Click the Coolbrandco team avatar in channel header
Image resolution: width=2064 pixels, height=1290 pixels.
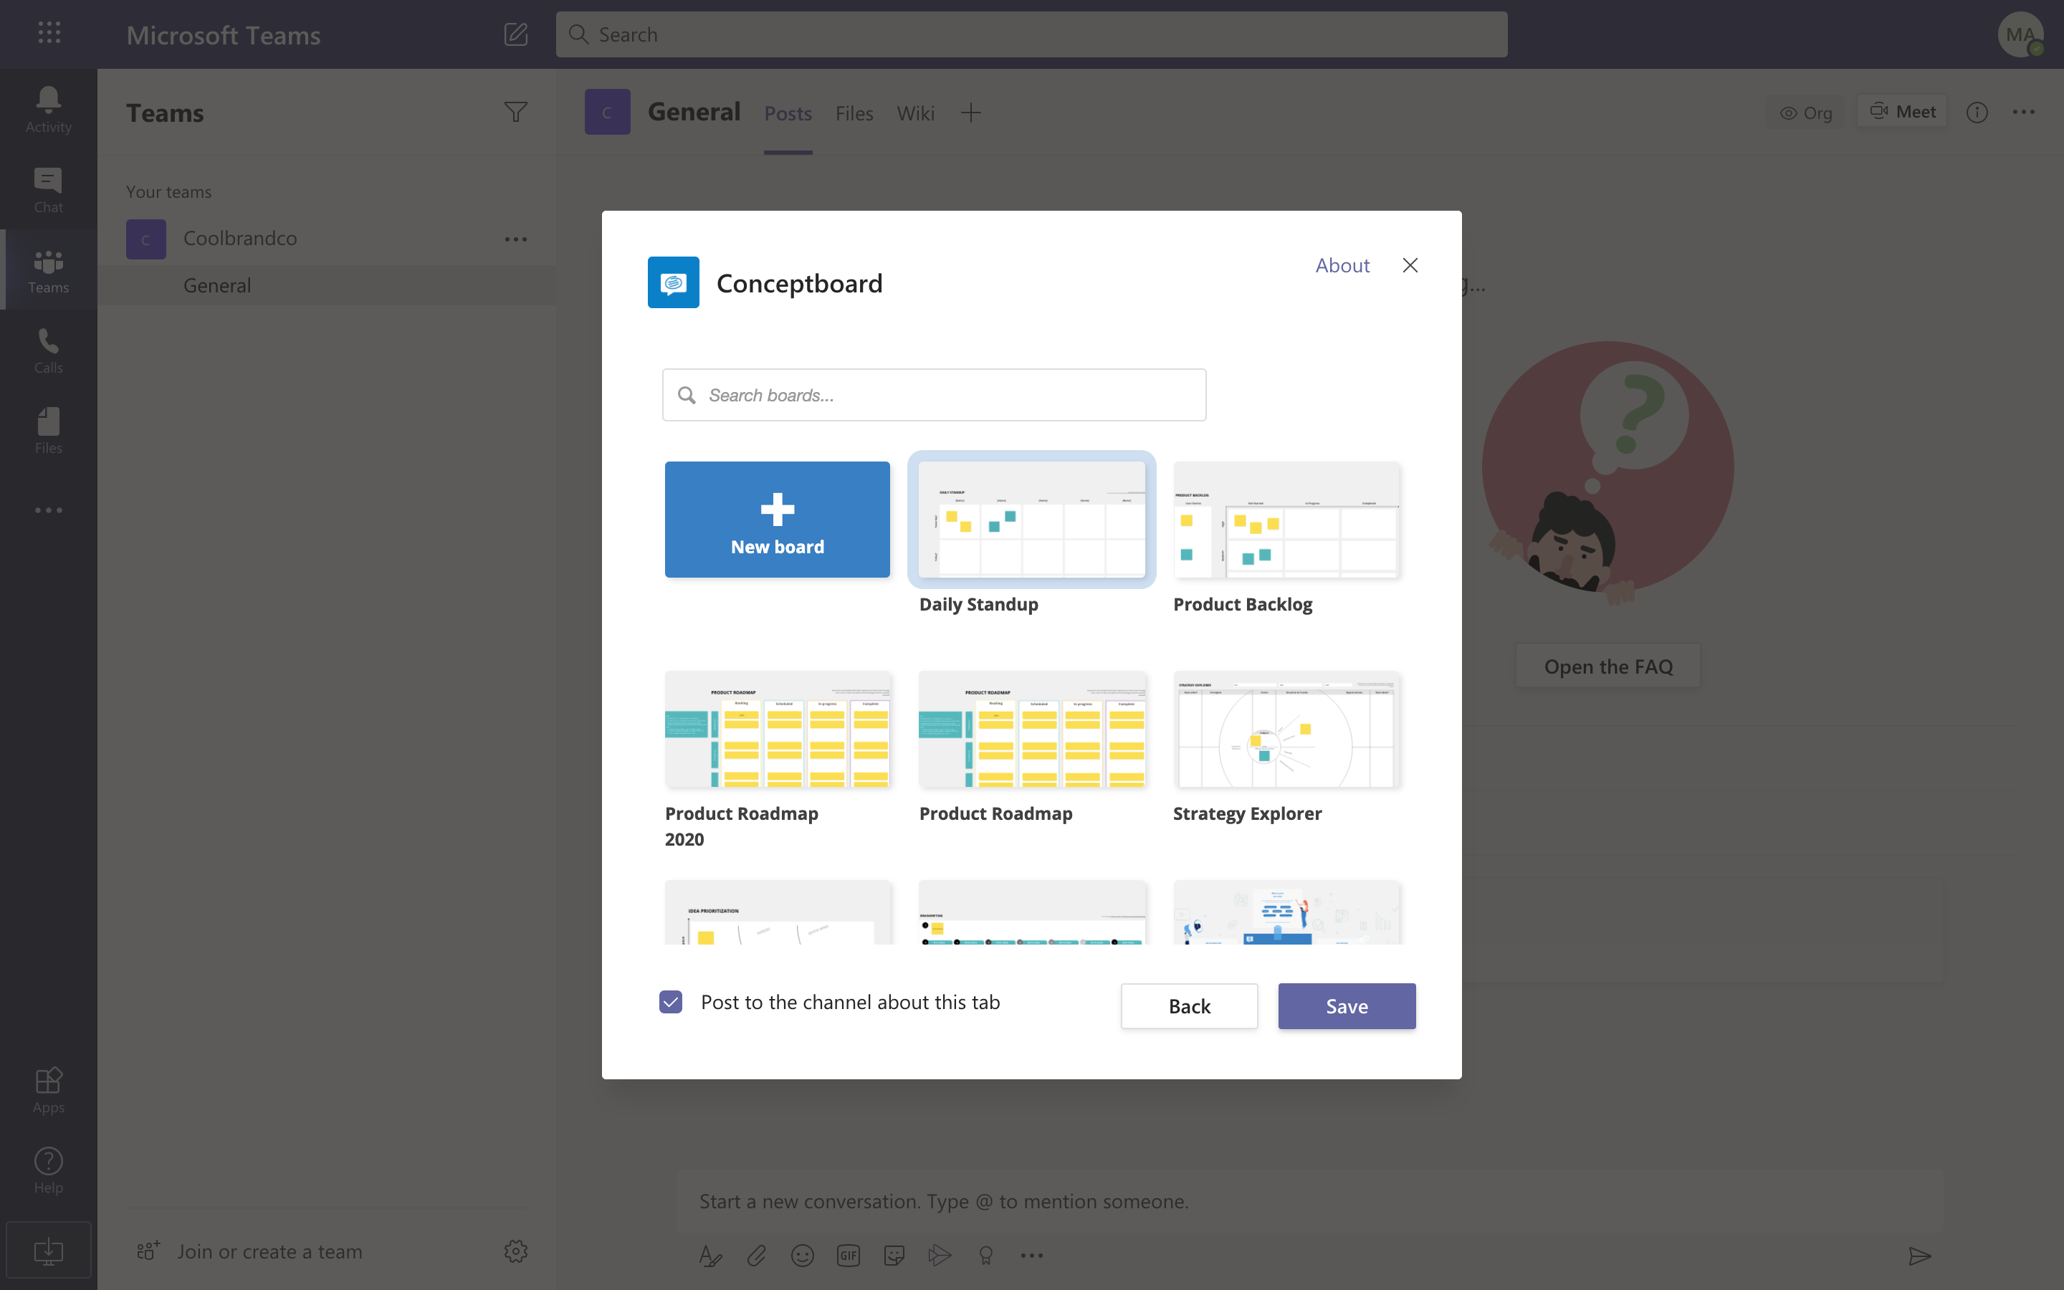click(606, 112)
